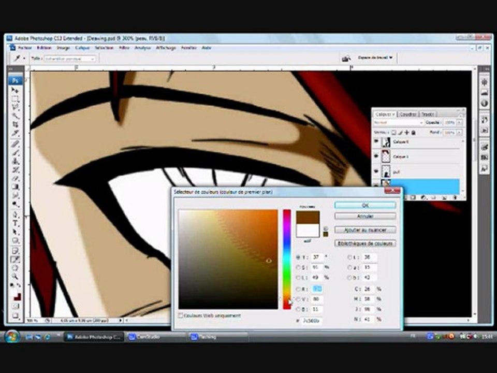Open the tool preset picker arrow
Viewport: 497px width, 373px height.
coord(24,59)
